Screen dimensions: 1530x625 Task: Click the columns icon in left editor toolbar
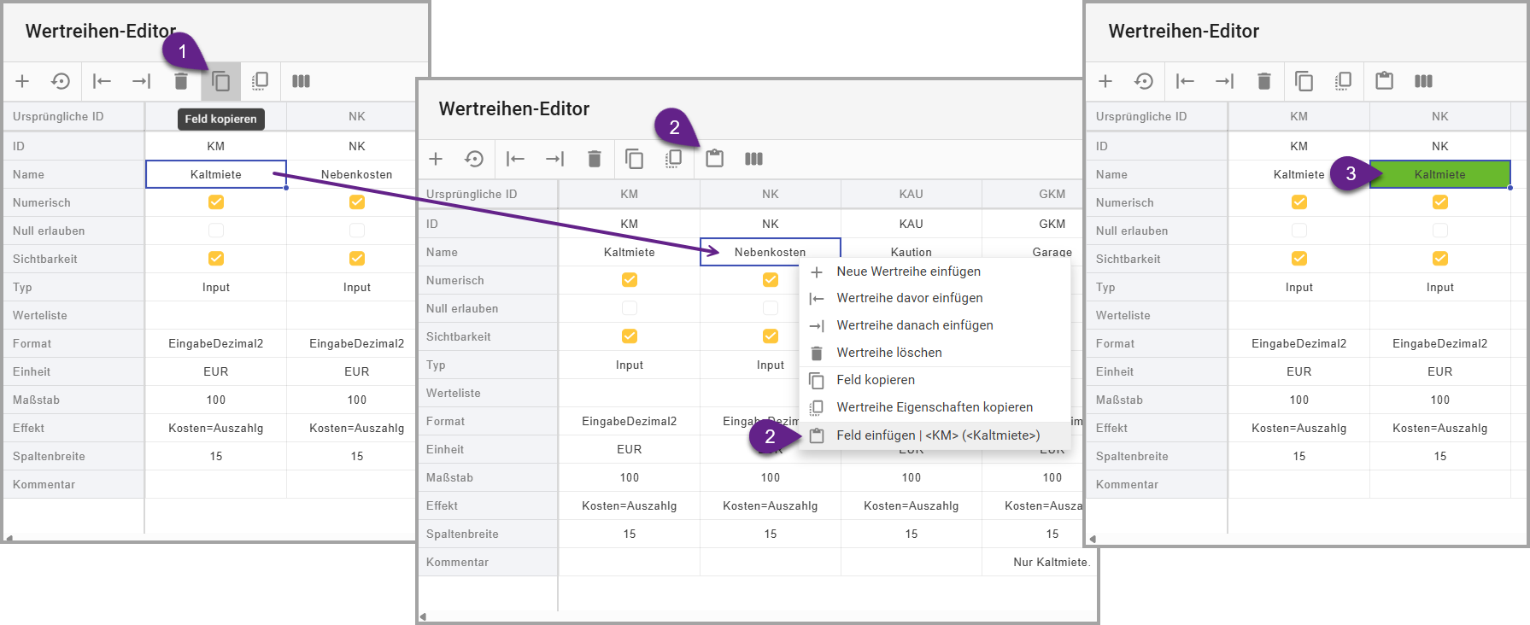click(x=301, y=81)
